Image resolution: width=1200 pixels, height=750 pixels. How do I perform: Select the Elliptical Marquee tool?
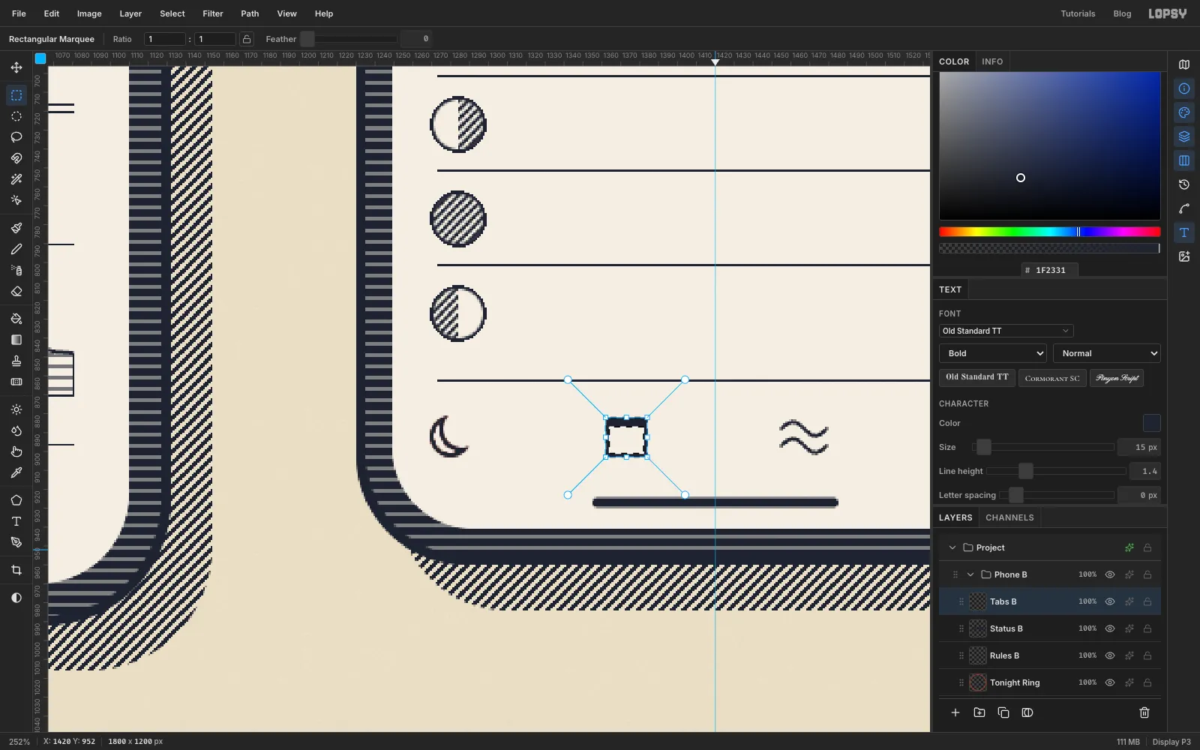click(x=16, y=116)
